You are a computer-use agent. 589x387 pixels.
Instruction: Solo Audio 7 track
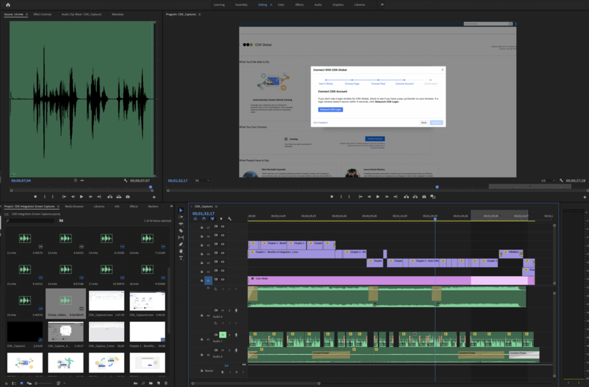click(229, 335)
